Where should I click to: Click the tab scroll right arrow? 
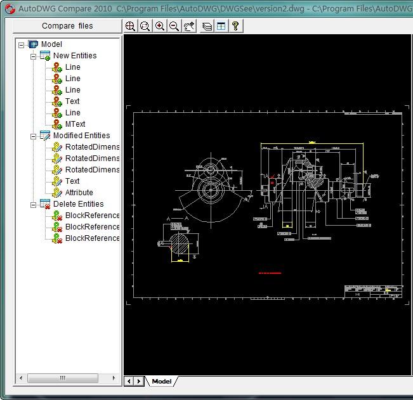point(139,381)
